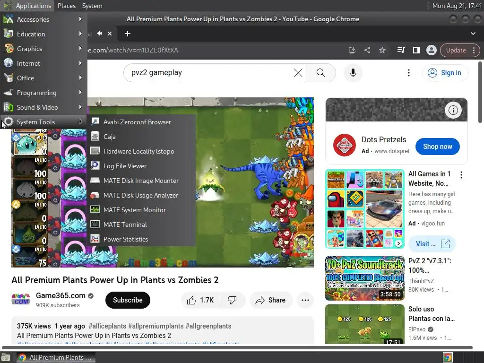Click the Visit button on vigoo.fun ad

[x=432, y=244]
